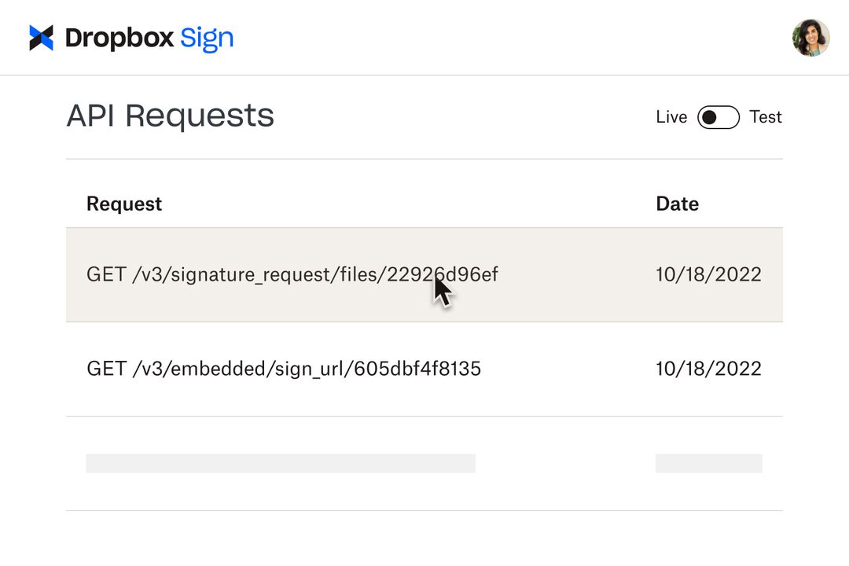Click the placeholder bar in the Date column

click(x=708, y=463)
